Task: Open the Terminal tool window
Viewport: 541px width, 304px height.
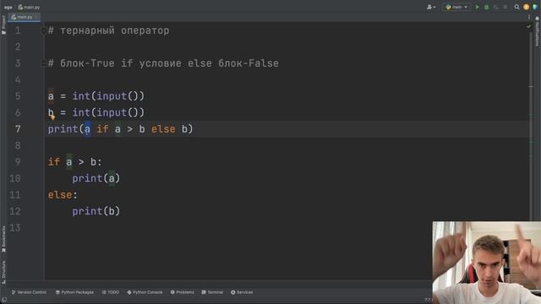Action: coord(212,292)
